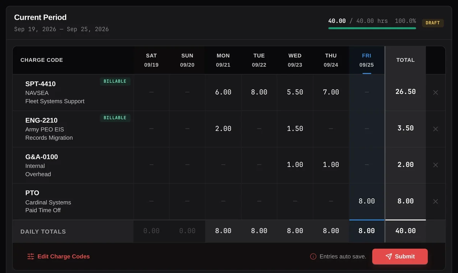Viewport: 458px width, 273px height.
Task: Edit SPT-4410 Monday hours 6.00
Action: pyautogui.click(x=223, y=92)
